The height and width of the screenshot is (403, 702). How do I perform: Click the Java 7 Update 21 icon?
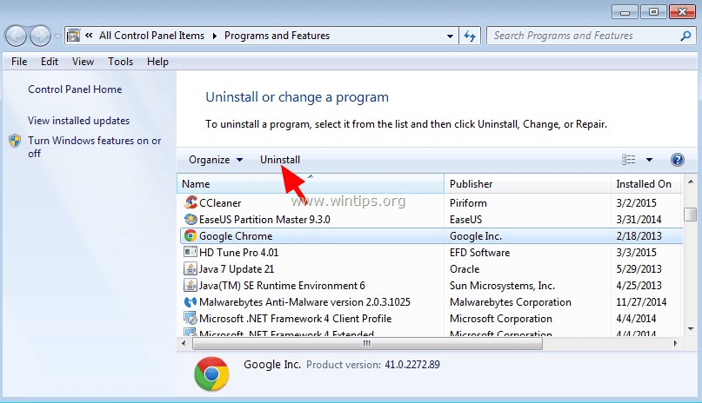[x=191, y=268]
